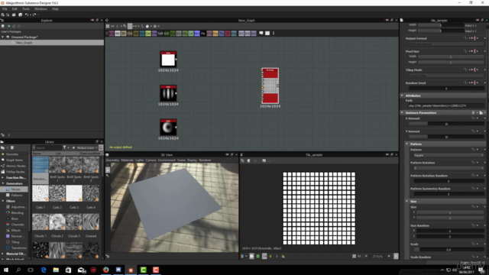Viewport: 489px width, 275px height.
Task: Click the red atomic node icon in graph toolbar
Action: pos(228,34)
